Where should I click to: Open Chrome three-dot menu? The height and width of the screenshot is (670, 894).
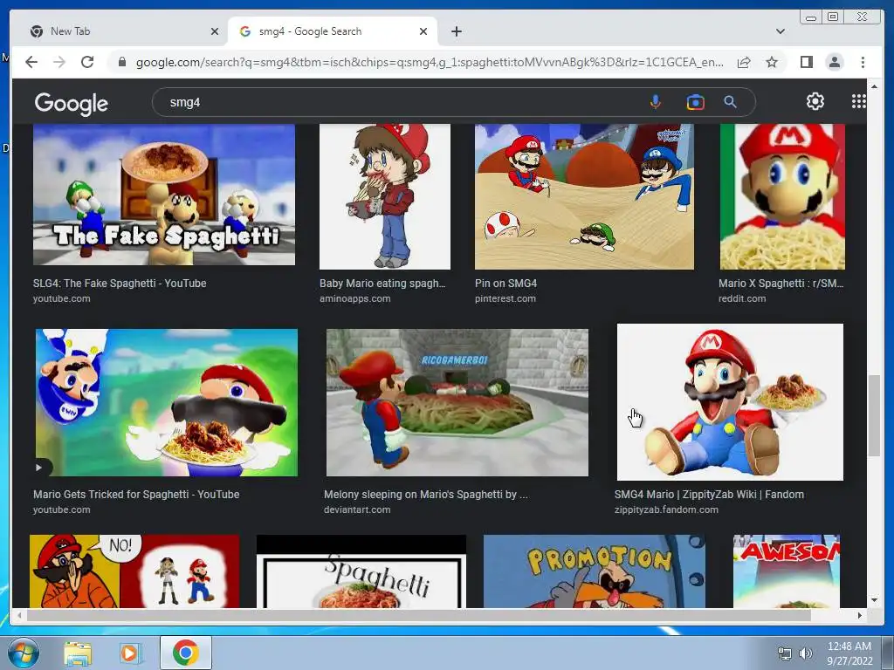863,62
